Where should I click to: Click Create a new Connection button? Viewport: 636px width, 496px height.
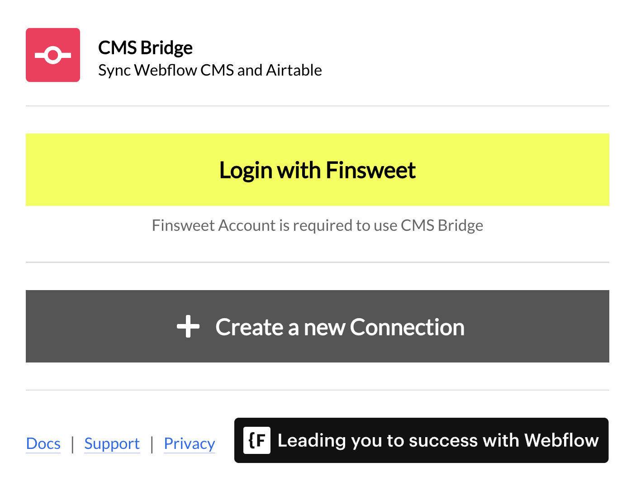[x=318, y=326]
